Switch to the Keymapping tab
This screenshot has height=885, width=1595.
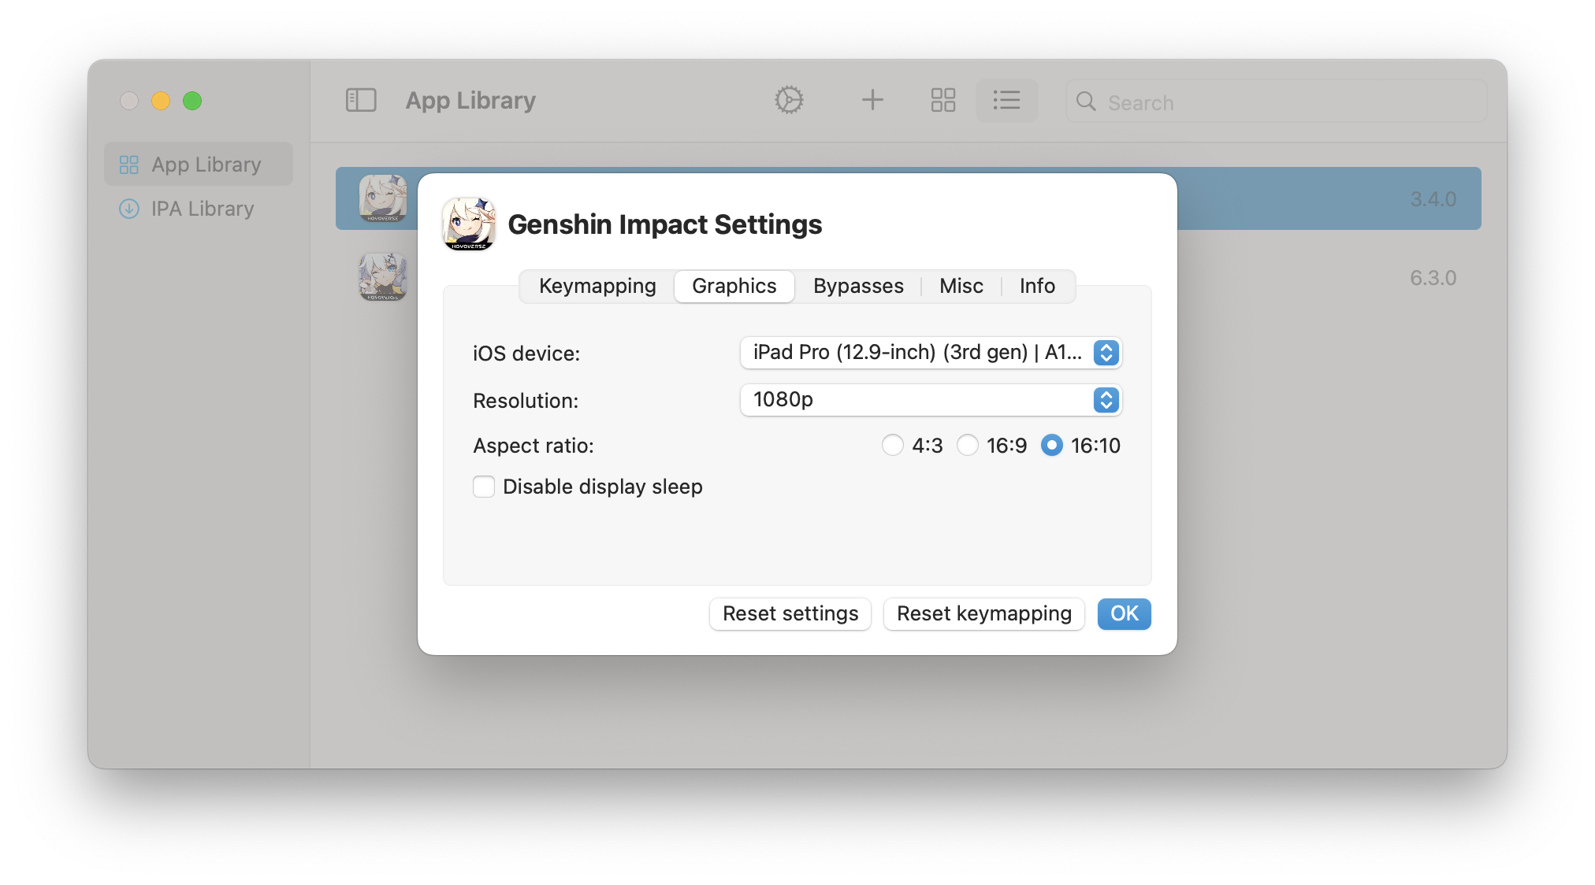[597, 286]
